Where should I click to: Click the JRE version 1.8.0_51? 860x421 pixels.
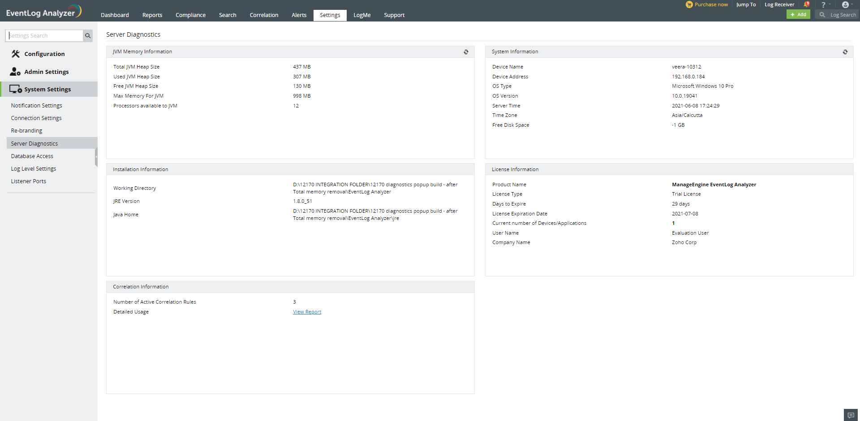point(302,202)
